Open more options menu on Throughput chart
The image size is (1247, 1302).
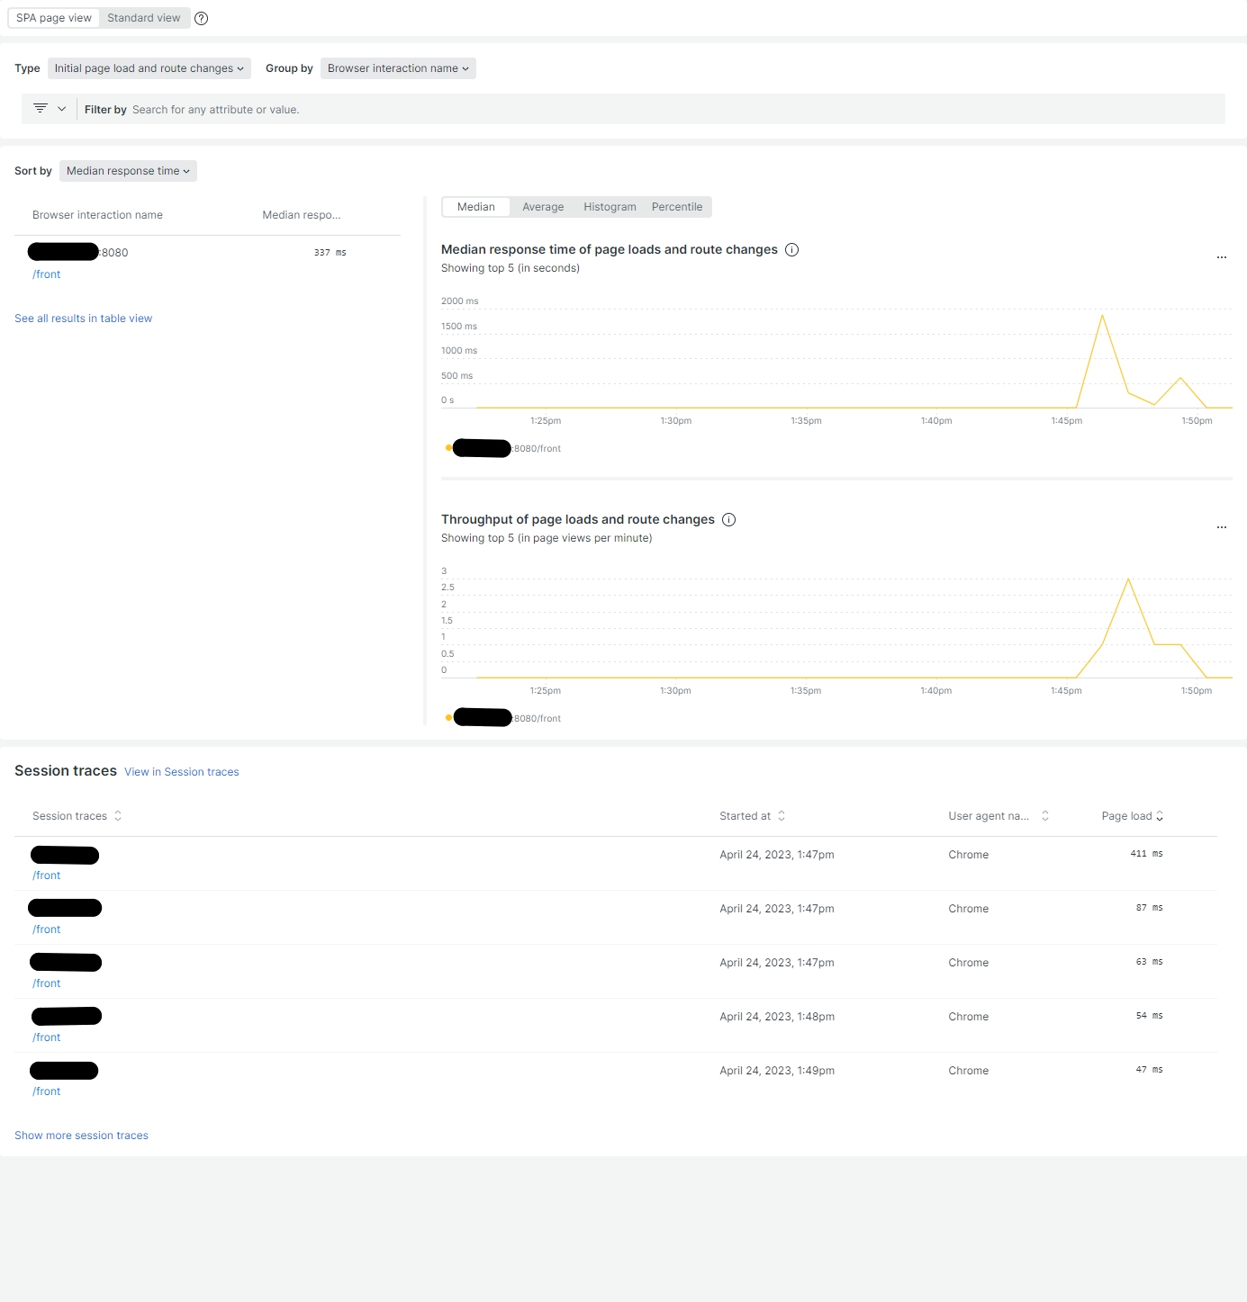point(1222,527)
